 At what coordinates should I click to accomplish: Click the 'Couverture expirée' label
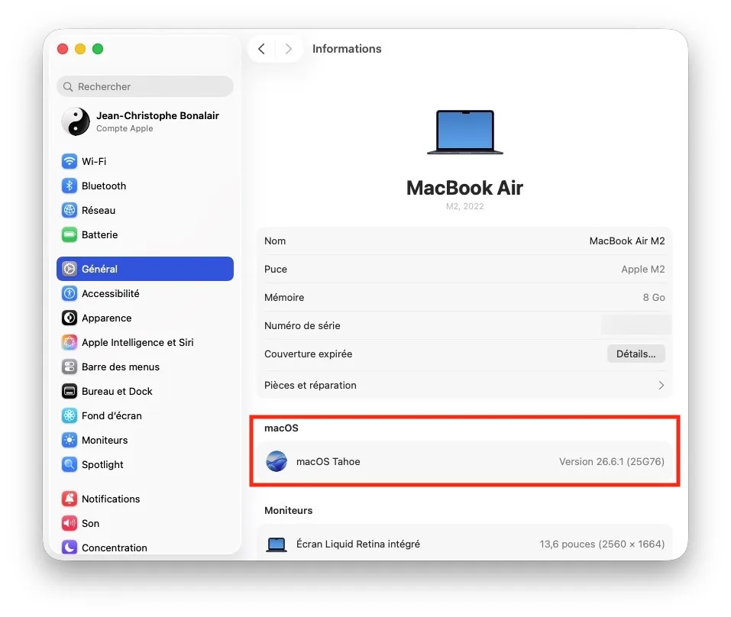pyautogui.click(x=308, y=354)
